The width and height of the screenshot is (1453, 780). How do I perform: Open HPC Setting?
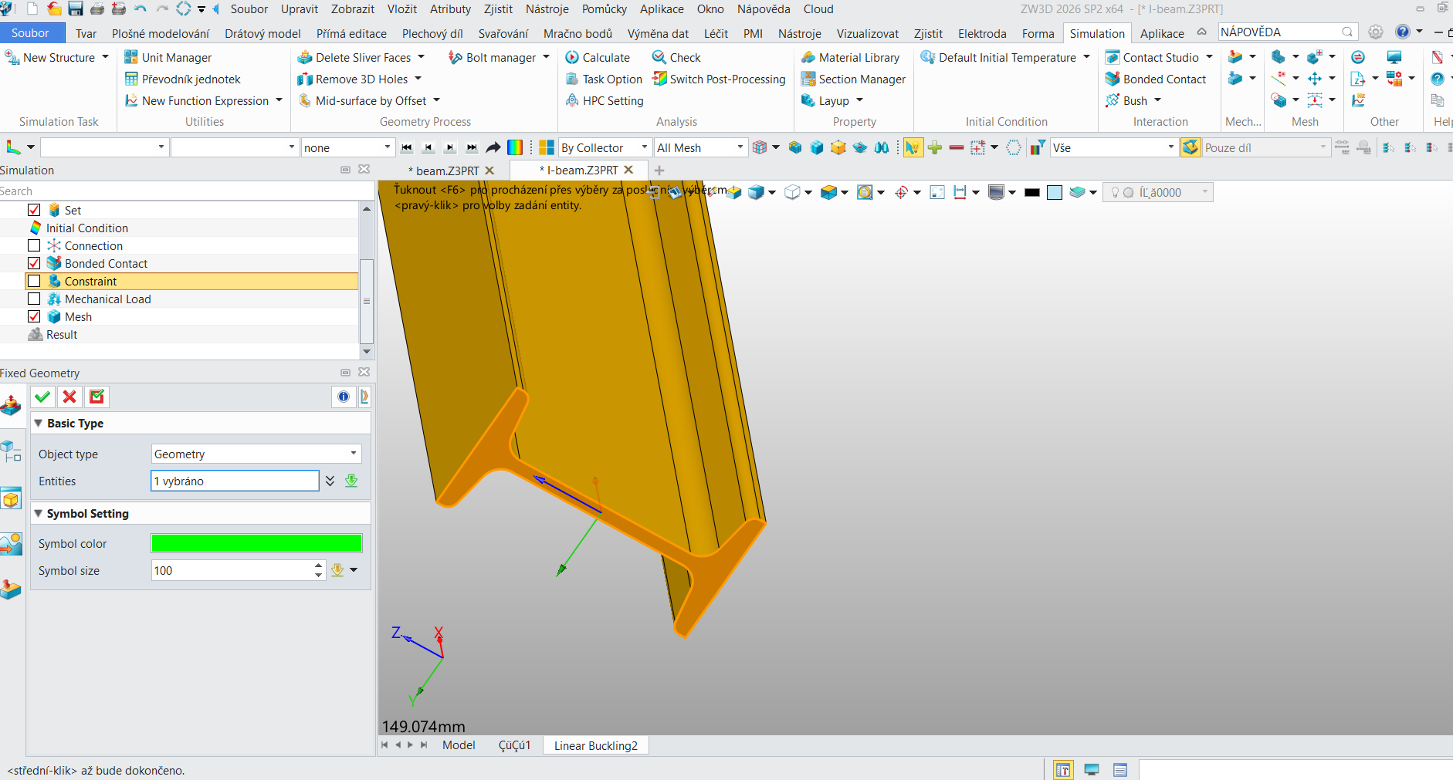pyautogui.click(x=605, y=100)
